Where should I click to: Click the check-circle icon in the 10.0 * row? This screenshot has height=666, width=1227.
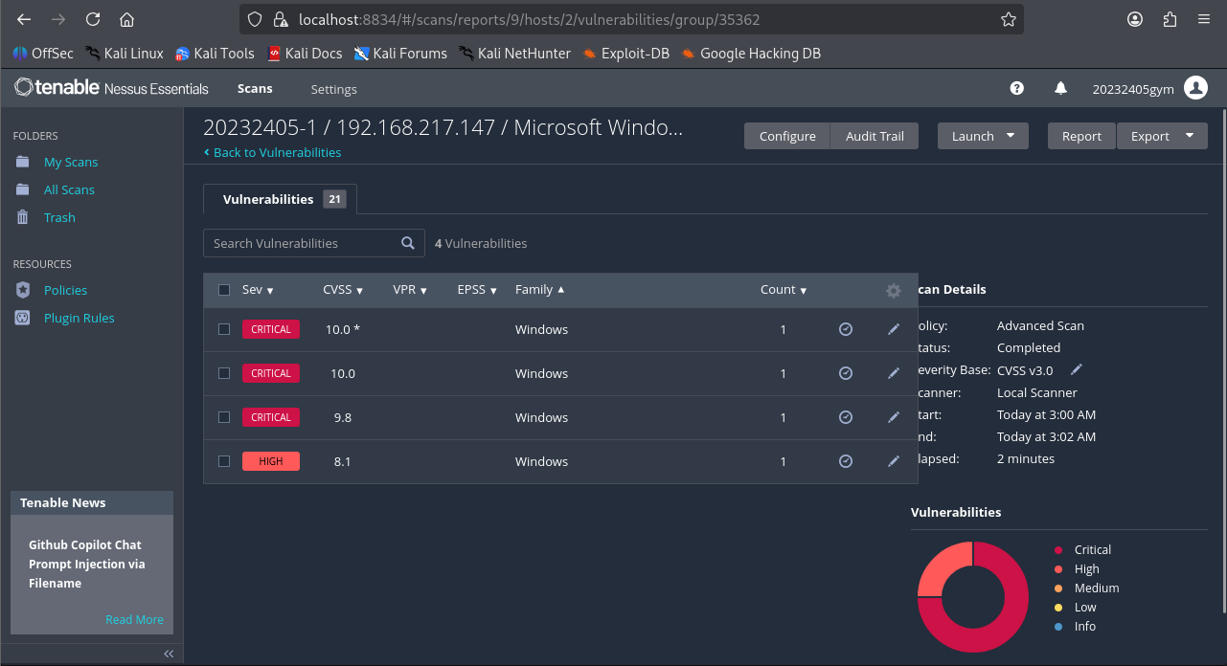846,329
